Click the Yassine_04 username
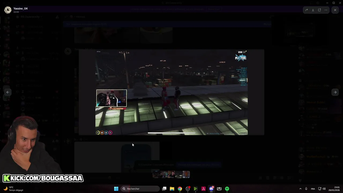The image size is (343, 193). click(x=20, y=9)
